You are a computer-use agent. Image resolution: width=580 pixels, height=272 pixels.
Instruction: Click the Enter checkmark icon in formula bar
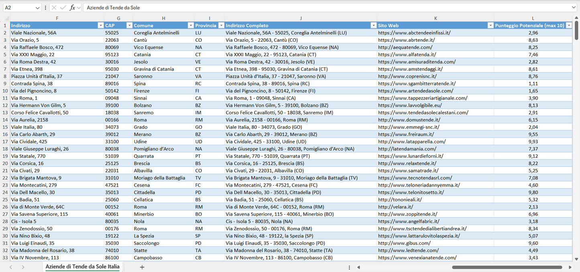pyautogui.click(x=63, y=8)
